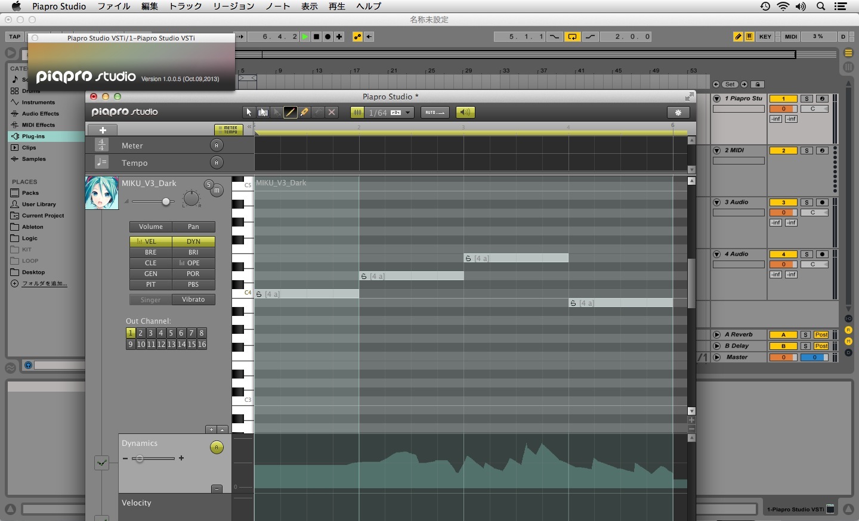Click Ableton Stop button
Image resolution: width=859 pixels, height=521 pixels.
316,36
